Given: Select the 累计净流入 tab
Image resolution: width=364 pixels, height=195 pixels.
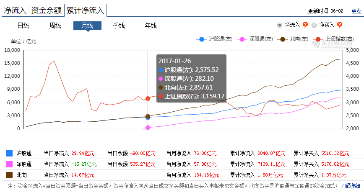Looking at the screenshot, I should [86, 10].
